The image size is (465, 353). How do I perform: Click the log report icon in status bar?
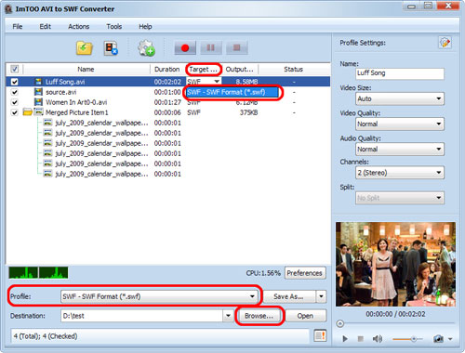pyautogui.click(x=320, y=335)
